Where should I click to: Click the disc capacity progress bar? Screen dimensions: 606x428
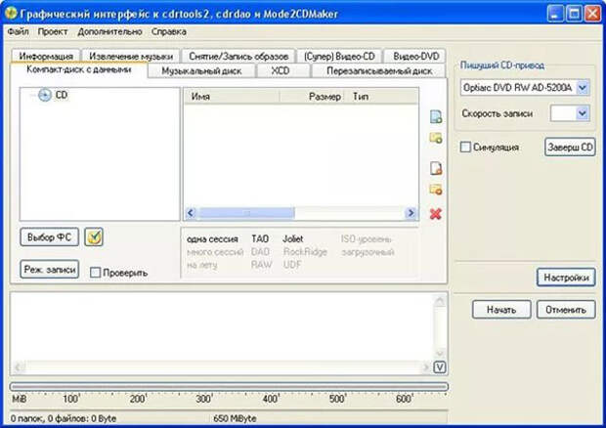click(229, 387)
